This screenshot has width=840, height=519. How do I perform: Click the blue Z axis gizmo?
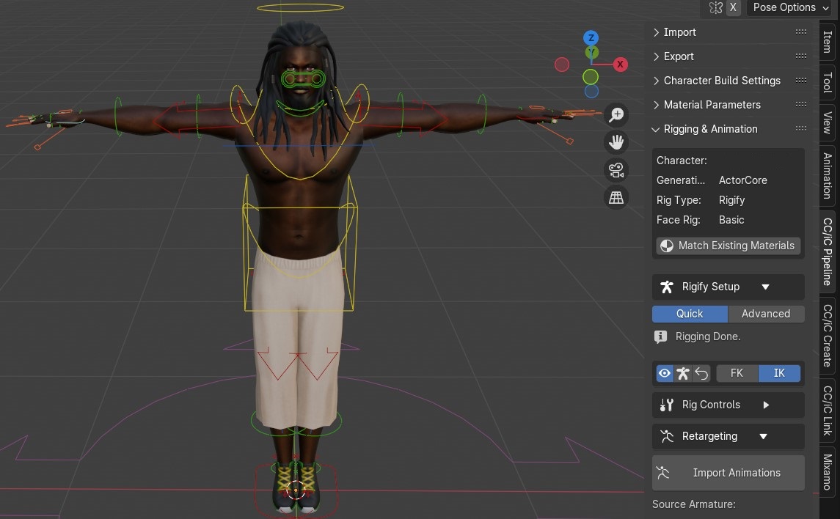coord(591,37)
